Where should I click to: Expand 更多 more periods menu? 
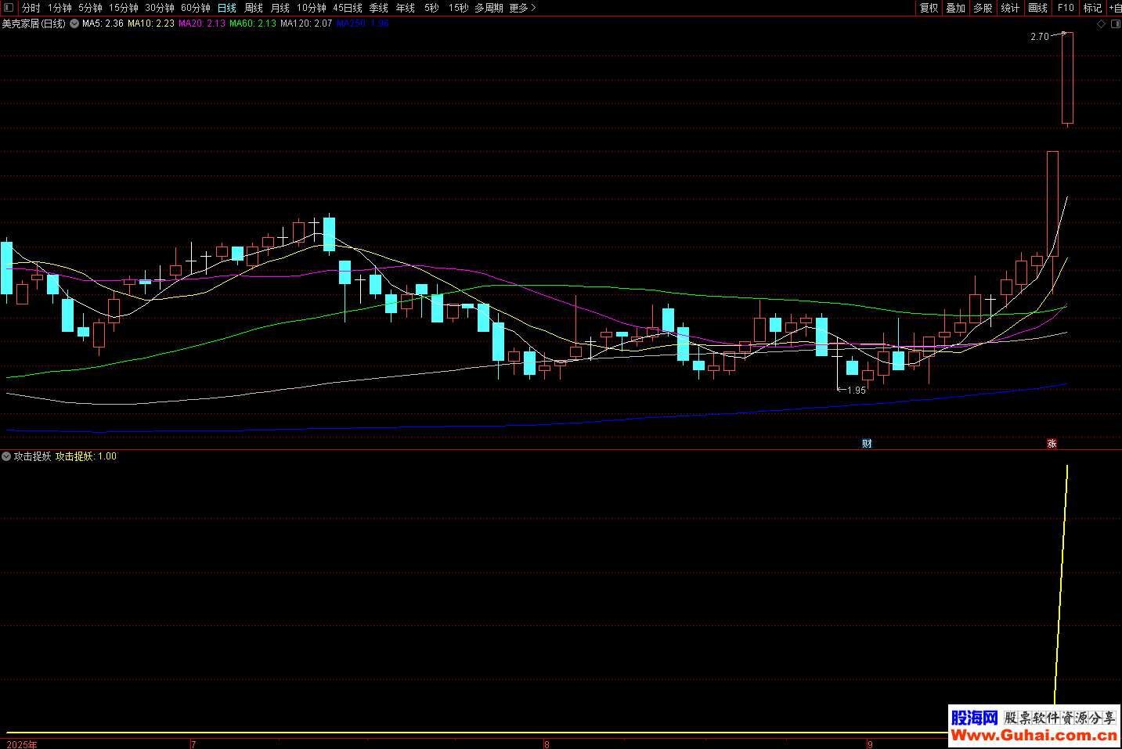coord(522,8)
